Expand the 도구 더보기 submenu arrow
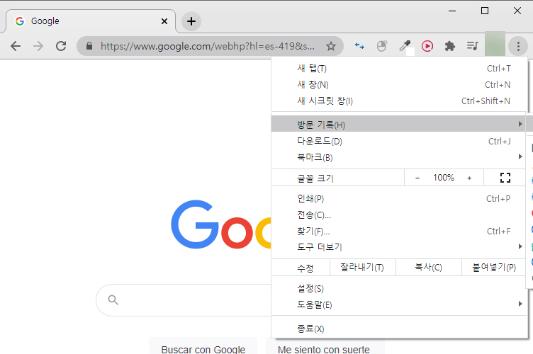 (520, 246)
